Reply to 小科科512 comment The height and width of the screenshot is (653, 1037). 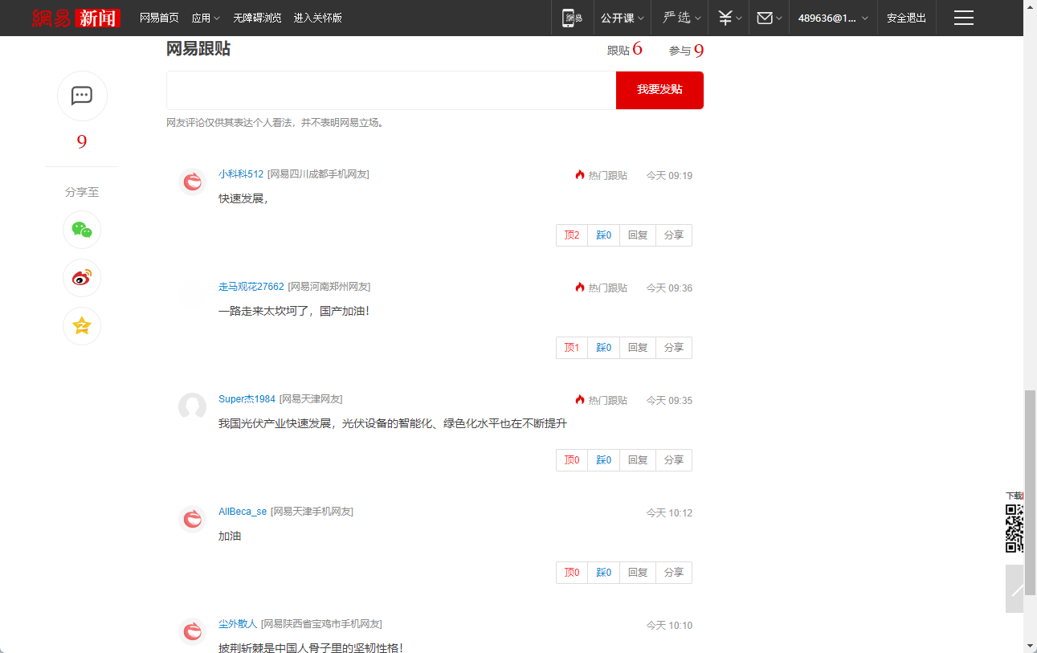[x=638, y=235]
